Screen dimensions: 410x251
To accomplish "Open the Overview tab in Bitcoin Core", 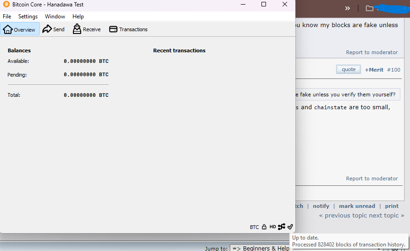I will pos(20,29).
